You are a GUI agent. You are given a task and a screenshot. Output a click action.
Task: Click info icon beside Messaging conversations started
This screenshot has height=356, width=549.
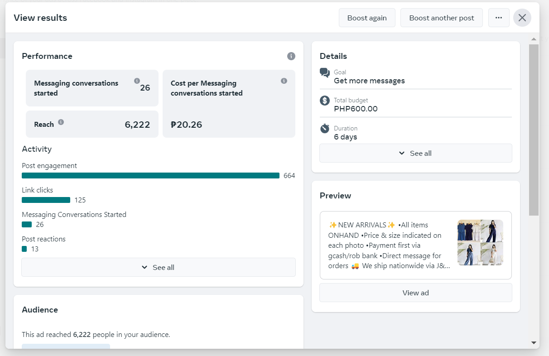[137, 81]
